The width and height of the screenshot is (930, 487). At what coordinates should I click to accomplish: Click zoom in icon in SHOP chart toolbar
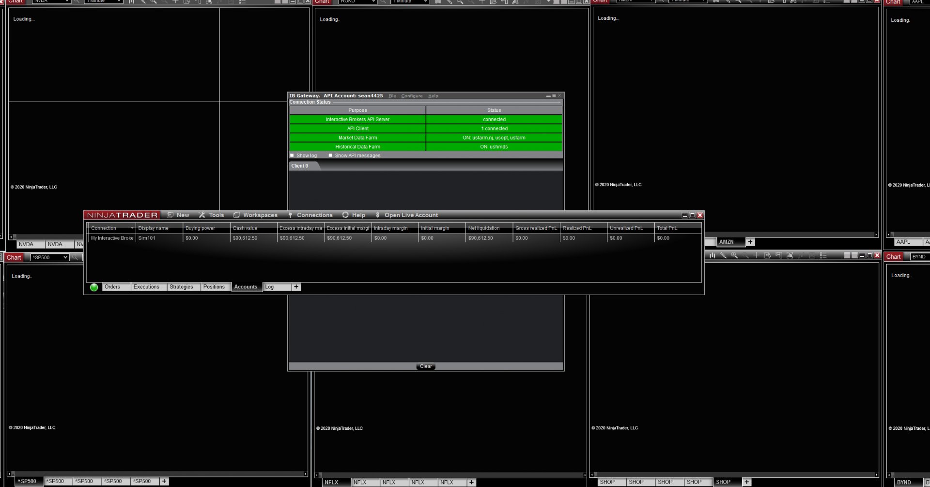pyautogui.click(x=734, y=255)
